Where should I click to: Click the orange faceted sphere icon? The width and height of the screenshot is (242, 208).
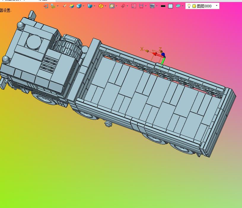point(101,6)
